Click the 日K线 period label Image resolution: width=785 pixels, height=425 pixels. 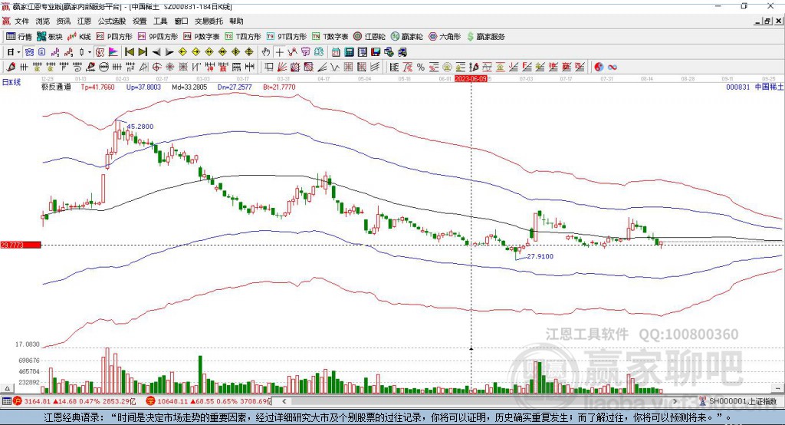point(11,83)
